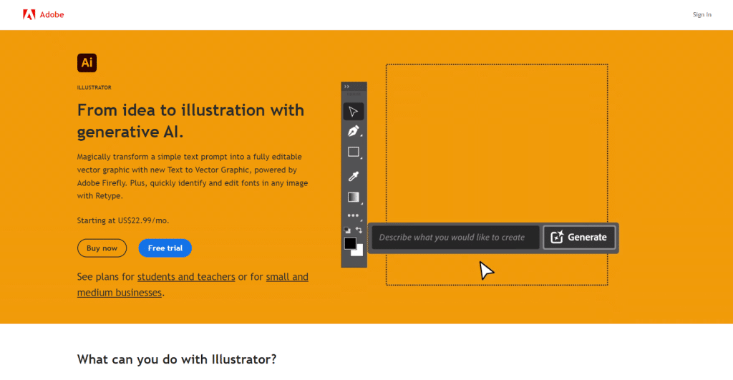Swap fill and stroke arrows icon
Screen dimensions: 733x380
359,230
